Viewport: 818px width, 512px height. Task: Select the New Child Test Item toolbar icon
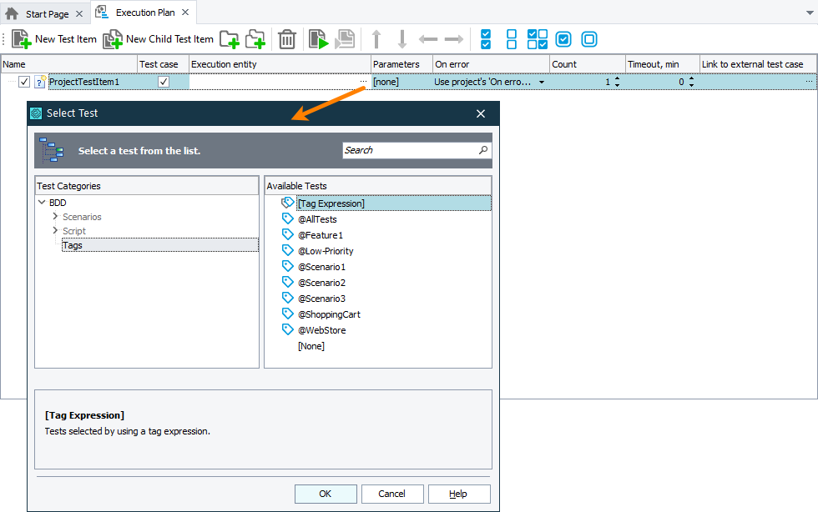111,39
